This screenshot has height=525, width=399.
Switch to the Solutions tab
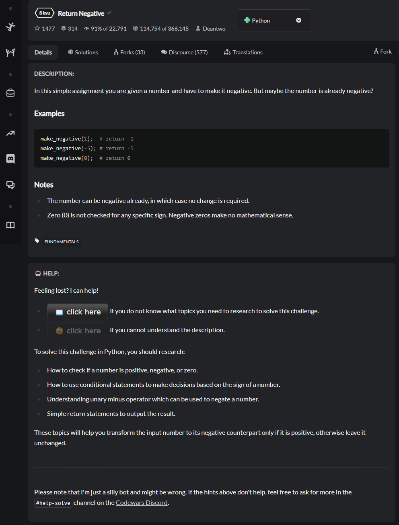point(83,52)
